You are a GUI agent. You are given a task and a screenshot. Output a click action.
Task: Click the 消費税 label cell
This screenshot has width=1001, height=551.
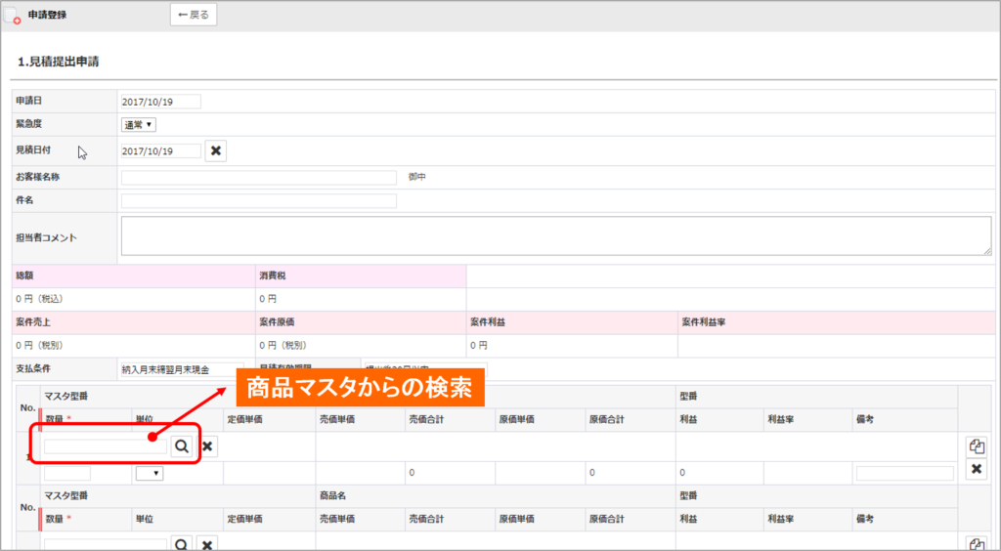coord(361,276)
